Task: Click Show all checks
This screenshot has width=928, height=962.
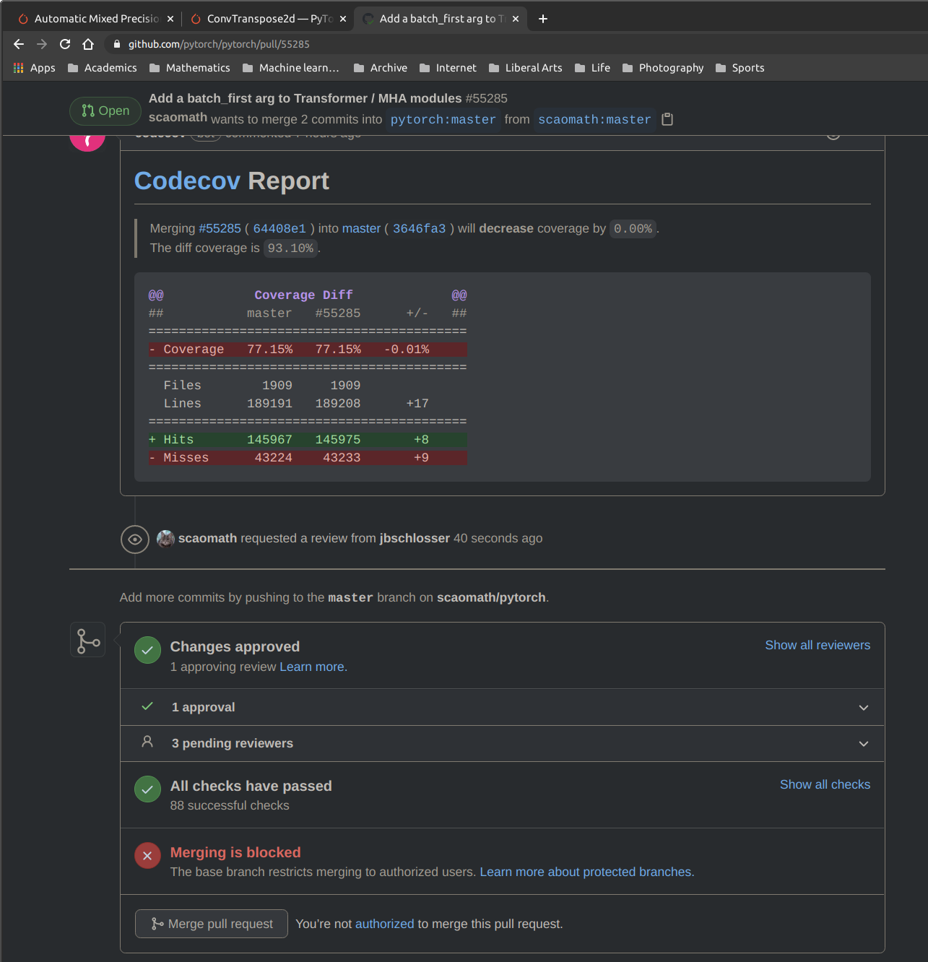Action: (825, 784)
